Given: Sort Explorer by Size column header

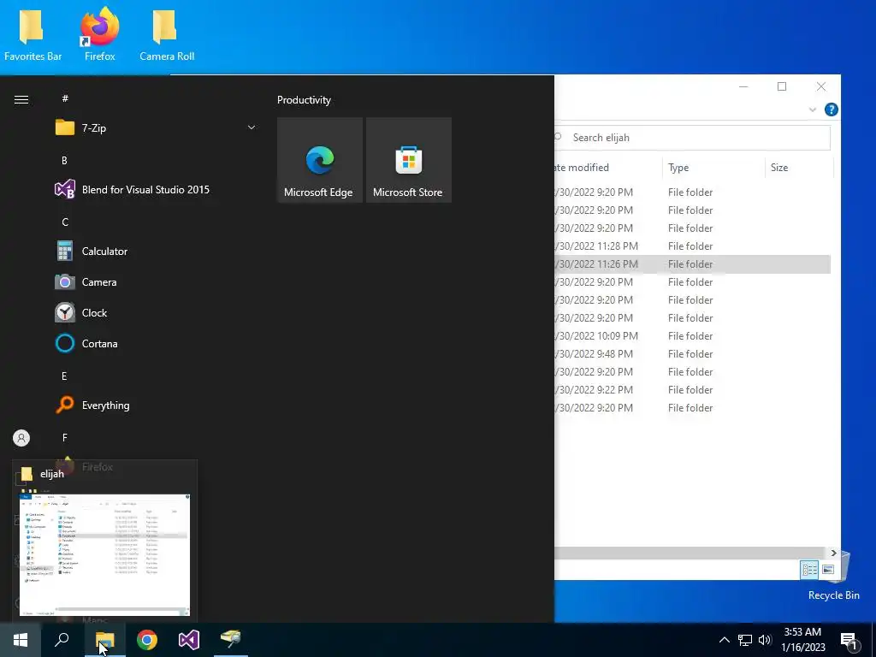Looking at the screenshot, I should (799, 168).
